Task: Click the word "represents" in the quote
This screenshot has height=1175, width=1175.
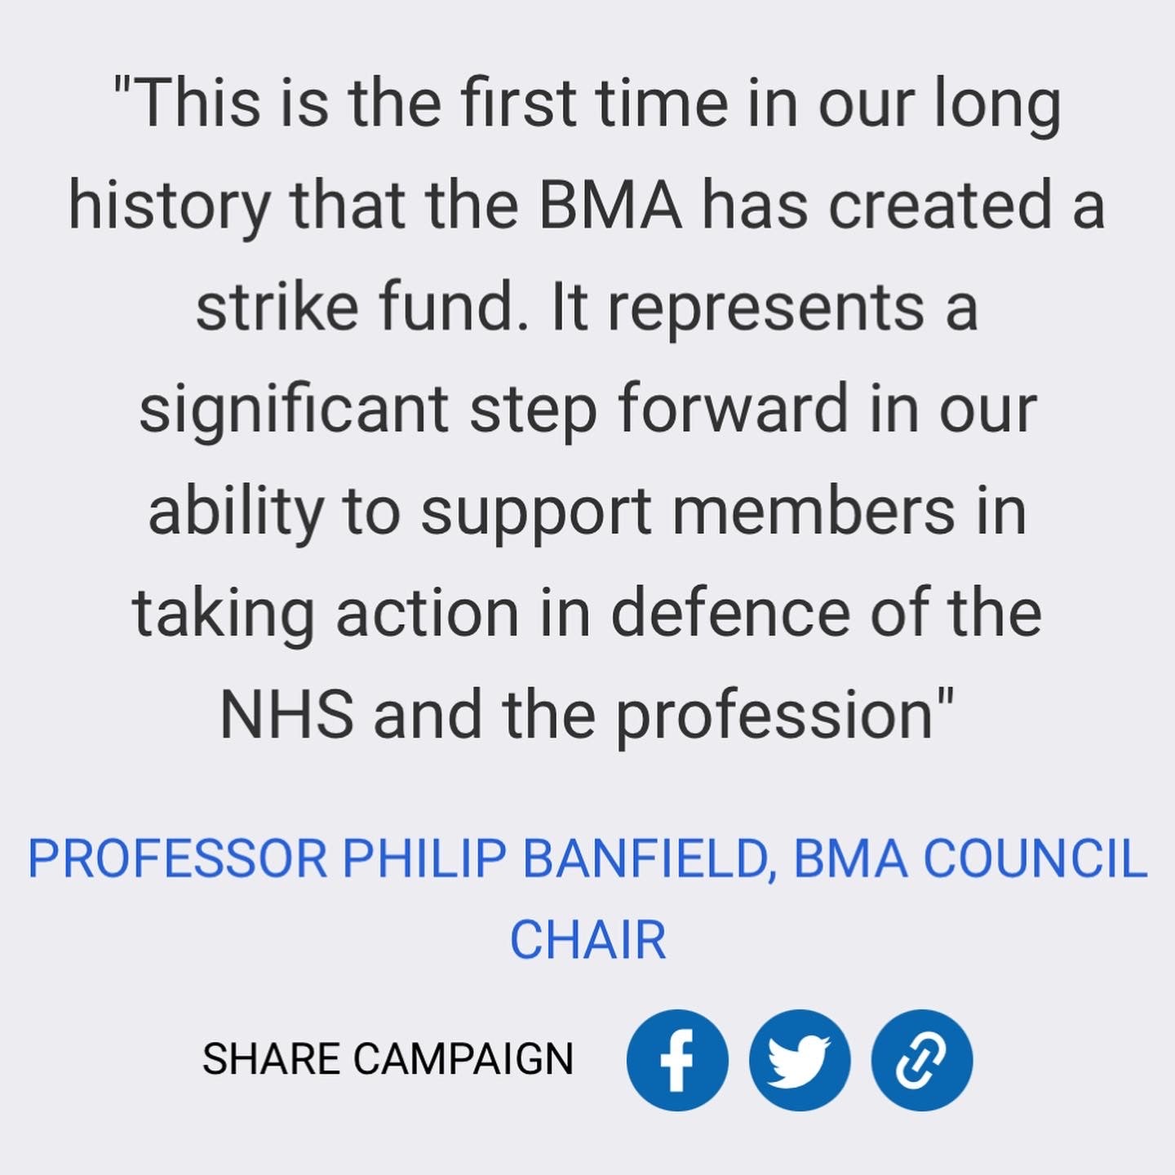Action: click(x=765, y=308)
